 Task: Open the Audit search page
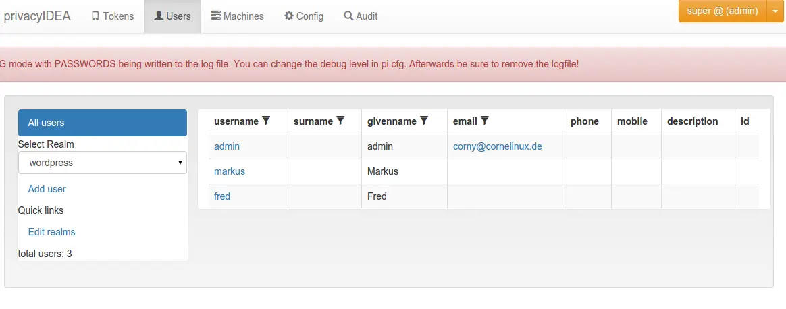tap(361, 16)
